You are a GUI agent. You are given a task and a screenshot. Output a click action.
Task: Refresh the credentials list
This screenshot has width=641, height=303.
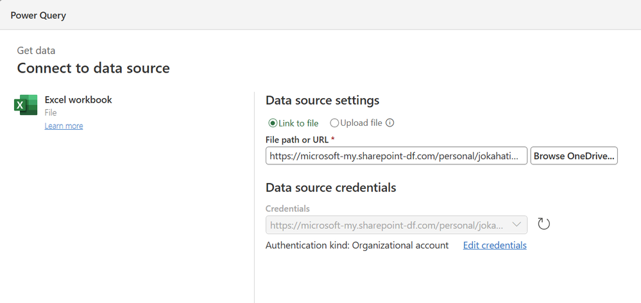click(543, 224)
